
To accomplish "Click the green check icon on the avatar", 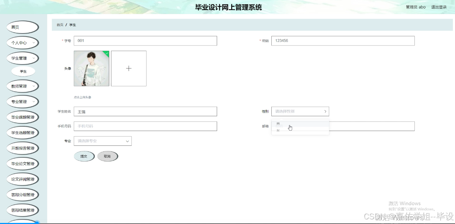I will point(107,53).
